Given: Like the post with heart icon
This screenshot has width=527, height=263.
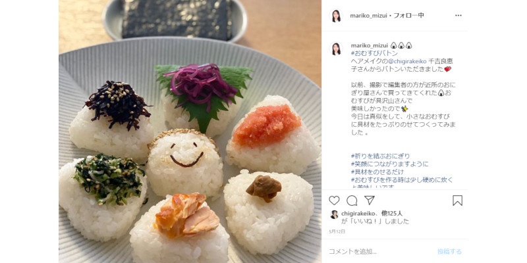Looking at the screenshot, I should pos(334,201).
